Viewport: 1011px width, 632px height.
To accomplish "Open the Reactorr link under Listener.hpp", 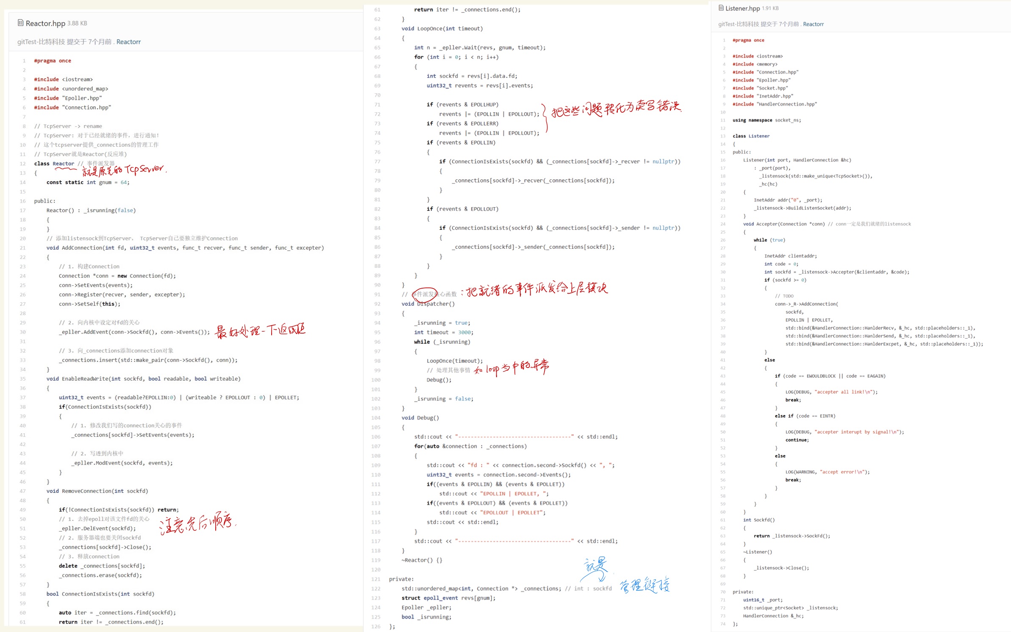I will point(813,24).
